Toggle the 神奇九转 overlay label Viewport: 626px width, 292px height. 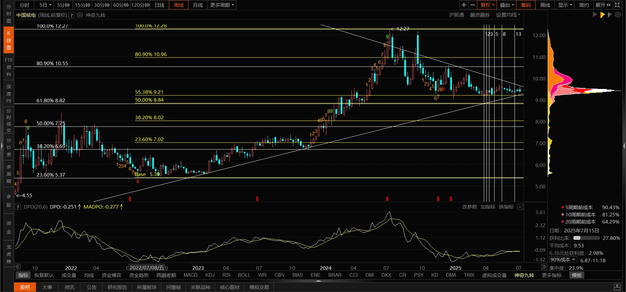pos(96,15)
